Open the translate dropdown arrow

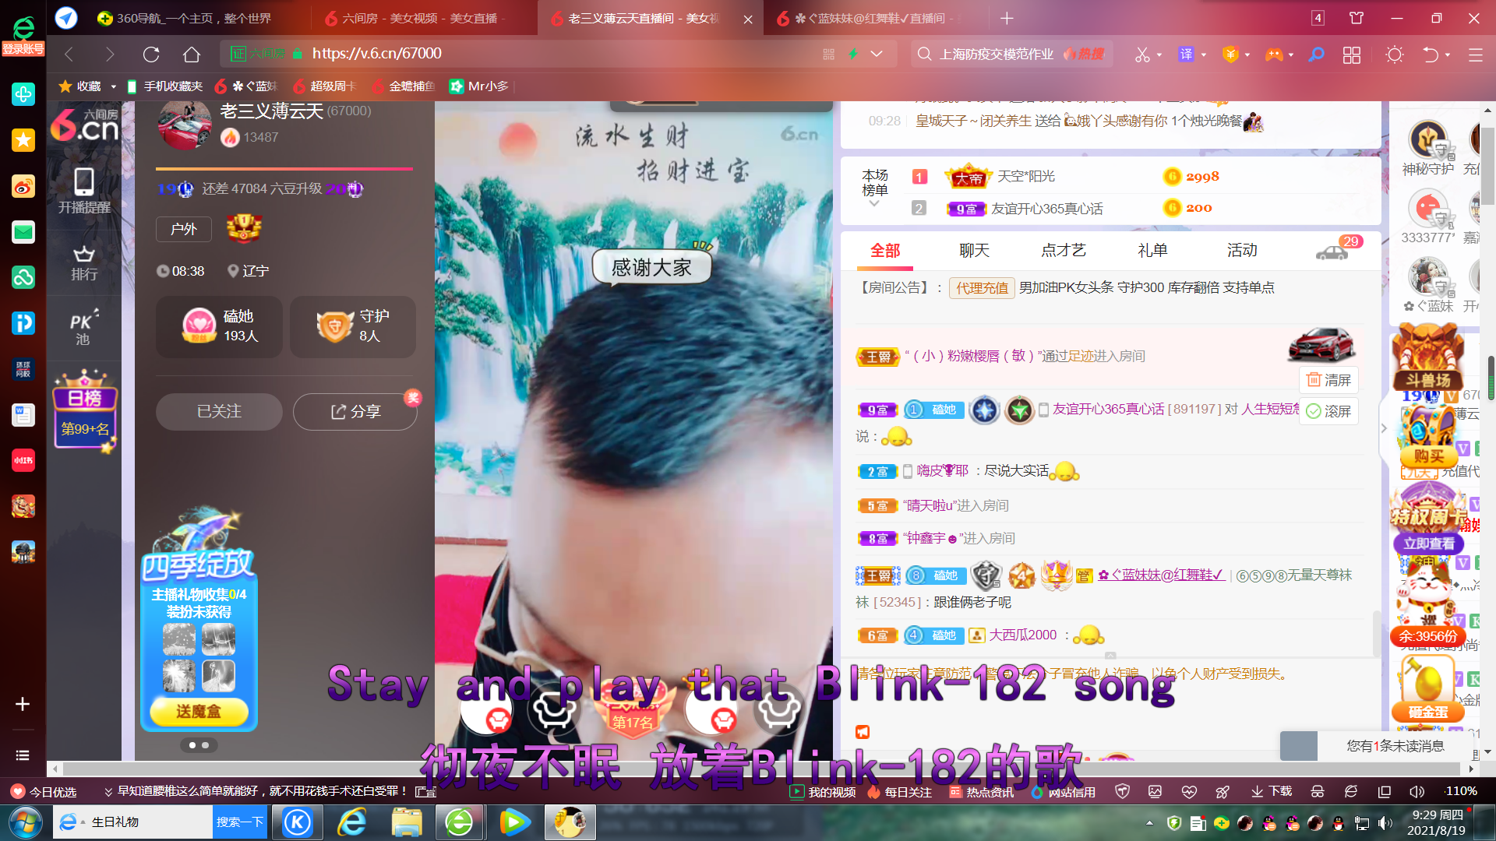click(1204, 55)
